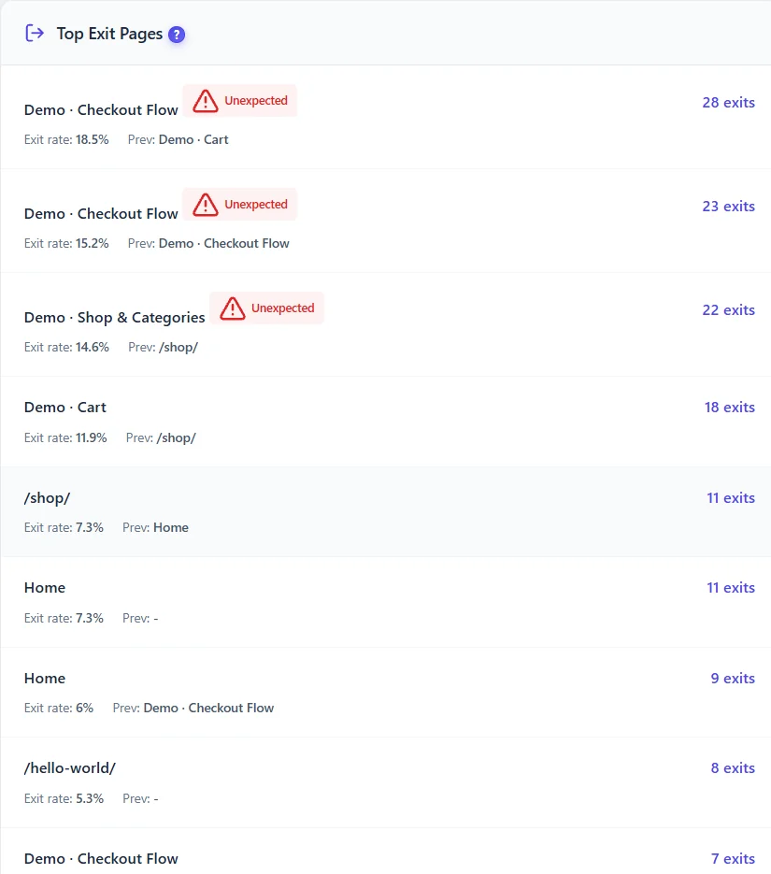Select the Demo · Shop & Categories page title
Screen dimensions: 771x874
(114, 317)
